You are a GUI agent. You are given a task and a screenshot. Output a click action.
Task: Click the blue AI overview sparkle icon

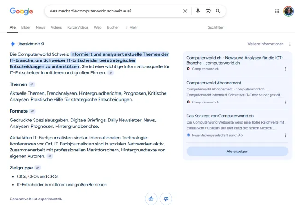point(12,44)
